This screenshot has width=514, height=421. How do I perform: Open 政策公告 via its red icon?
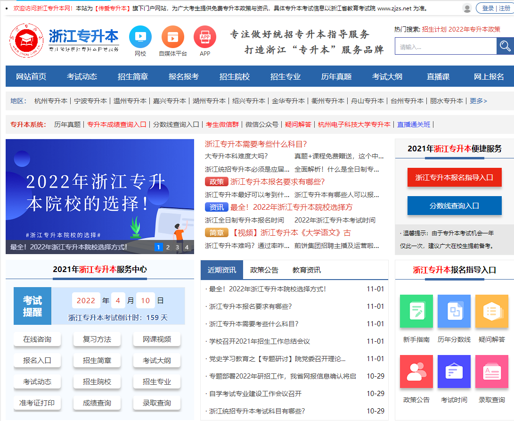pos(416,371)
